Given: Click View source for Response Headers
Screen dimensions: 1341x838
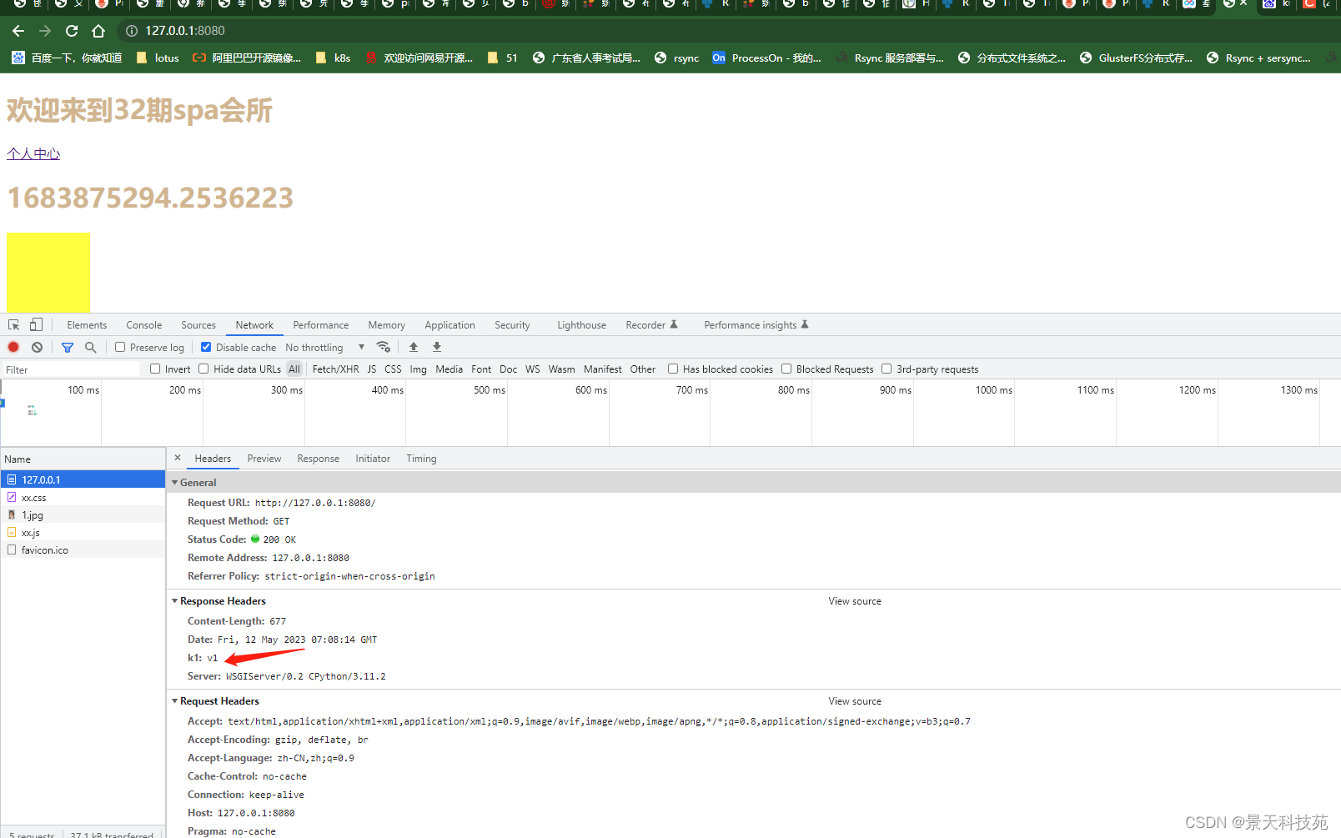Looking at the screenshot, I should [855, 600].
